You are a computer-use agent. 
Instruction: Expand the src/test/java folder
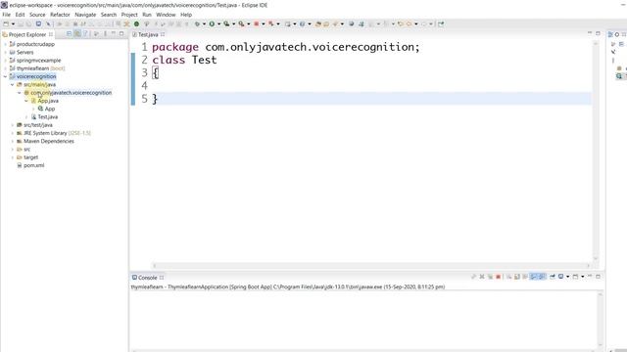click(x=12, y=125)
